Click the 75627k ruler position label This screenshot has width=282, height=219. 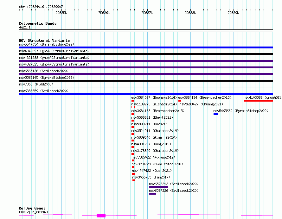point(147,13)
